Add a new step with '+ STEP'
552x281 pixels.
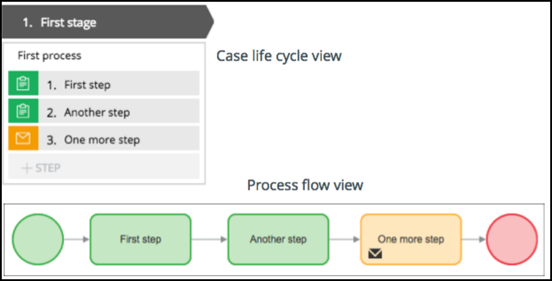point(41,168)
